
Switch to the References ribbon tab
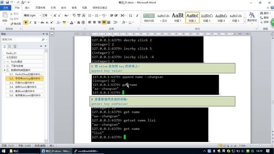(53, 8)
